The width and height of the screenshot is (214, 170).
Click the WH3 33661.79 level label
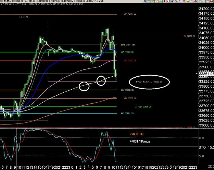(127, 113)
